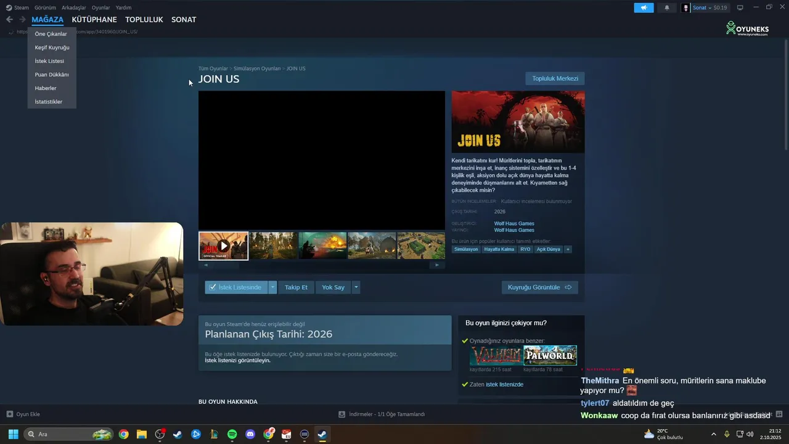789x444 pixels.
Task: Switch to the KÜTÜPHANE tab
Action: (94, 20)
